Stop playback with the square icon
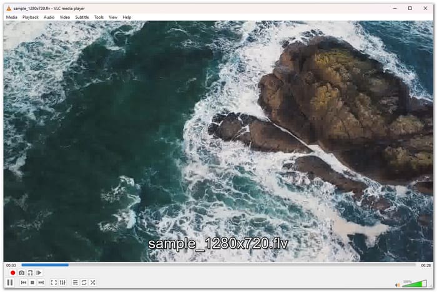The width and height of the screenshot is (437, 292). tap(32, 283)
